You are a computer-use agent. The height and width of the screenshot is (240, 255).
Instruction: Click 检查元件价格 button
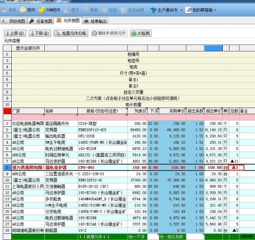[x=71, y=33]
